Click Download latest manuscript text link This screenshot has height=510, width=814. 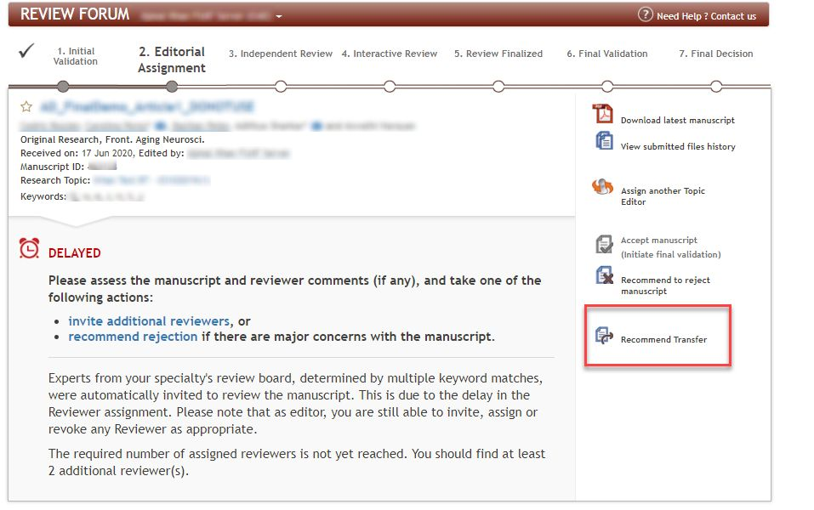click(x=677, y=121)
